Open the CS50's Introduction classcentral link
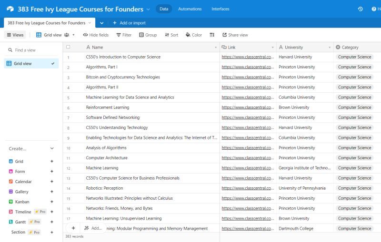381x242 pixels. [x=248, y=57]
